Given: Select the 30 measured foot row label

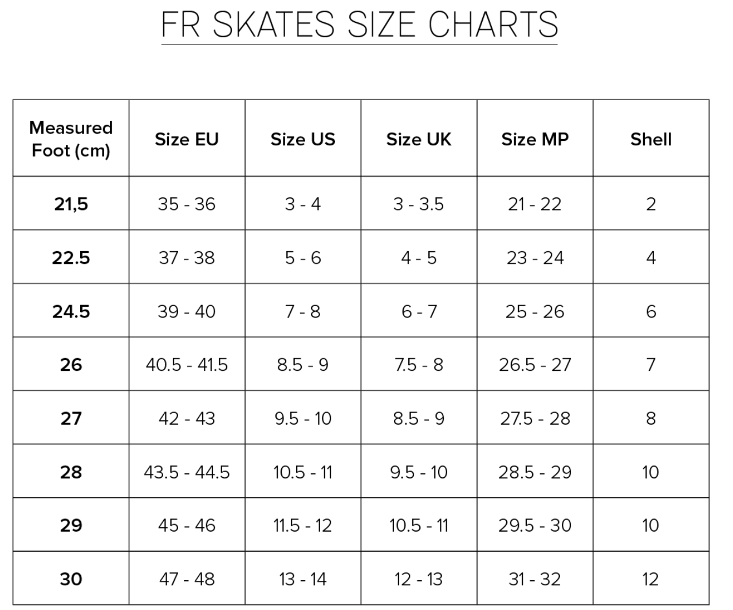Looking at the screenshot, I should coord(71,579).
